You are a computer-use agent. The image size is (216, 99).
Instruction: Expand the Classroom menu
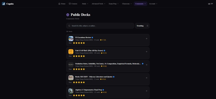point(127,4)
